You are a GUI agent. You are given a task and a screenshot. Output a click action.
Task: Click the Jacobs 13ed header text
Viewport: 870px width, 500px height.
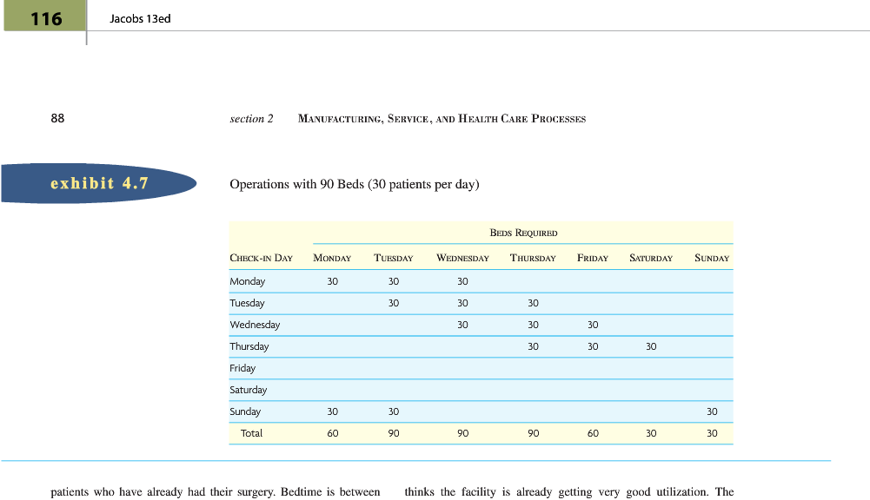[x=140, y=18]
